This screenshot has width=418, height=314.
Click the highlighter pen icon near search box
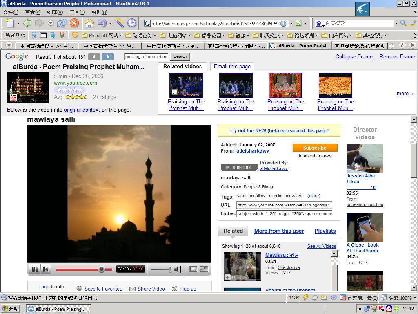point(413,23)
